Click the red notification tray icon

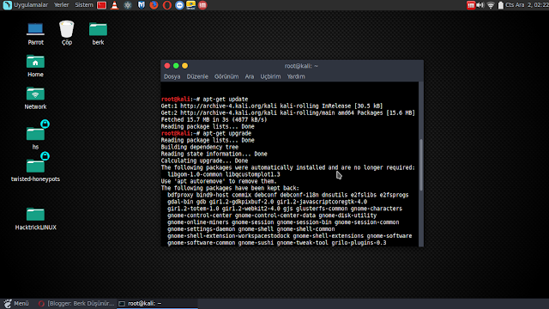point(471,5)
